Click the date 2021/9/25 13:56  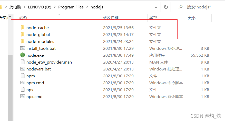coord(118,28)
